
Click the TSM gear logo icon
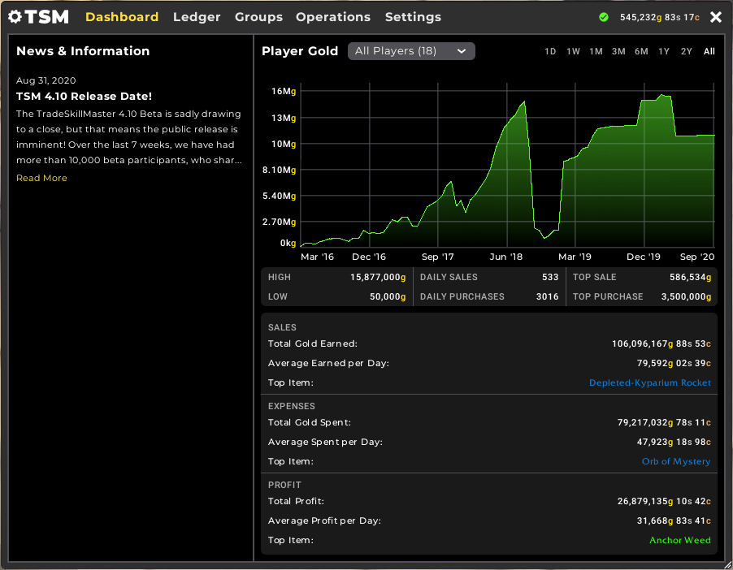(15, 17)
